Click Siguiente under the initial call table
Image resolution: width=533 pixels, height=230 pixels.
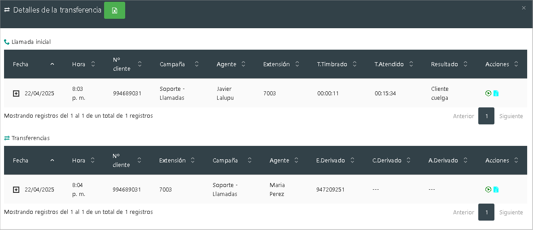[x=511, y=116]
